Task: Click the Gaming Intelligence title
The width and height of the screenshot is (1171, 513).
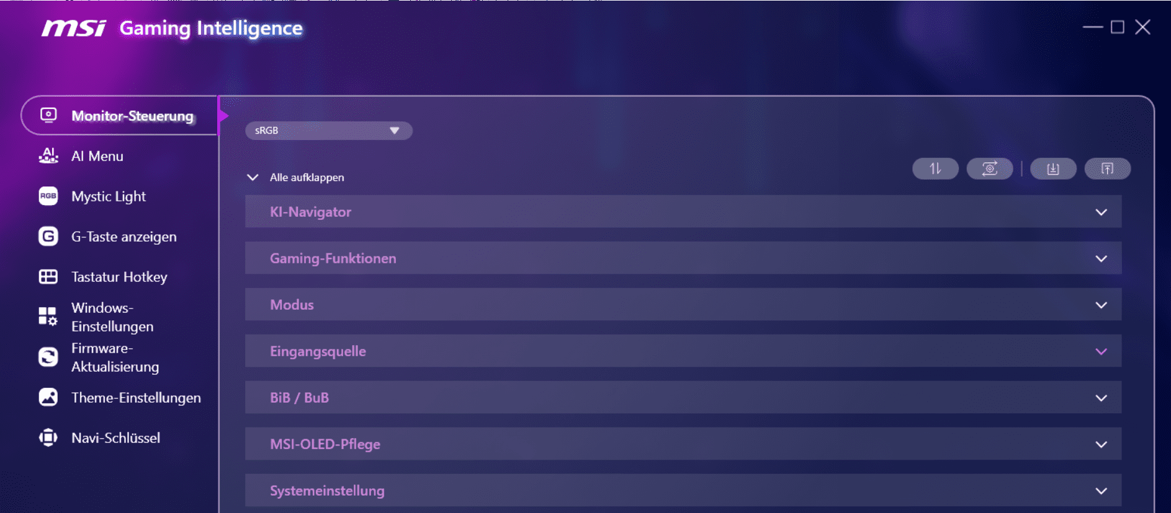Action: tap(211, 28)
